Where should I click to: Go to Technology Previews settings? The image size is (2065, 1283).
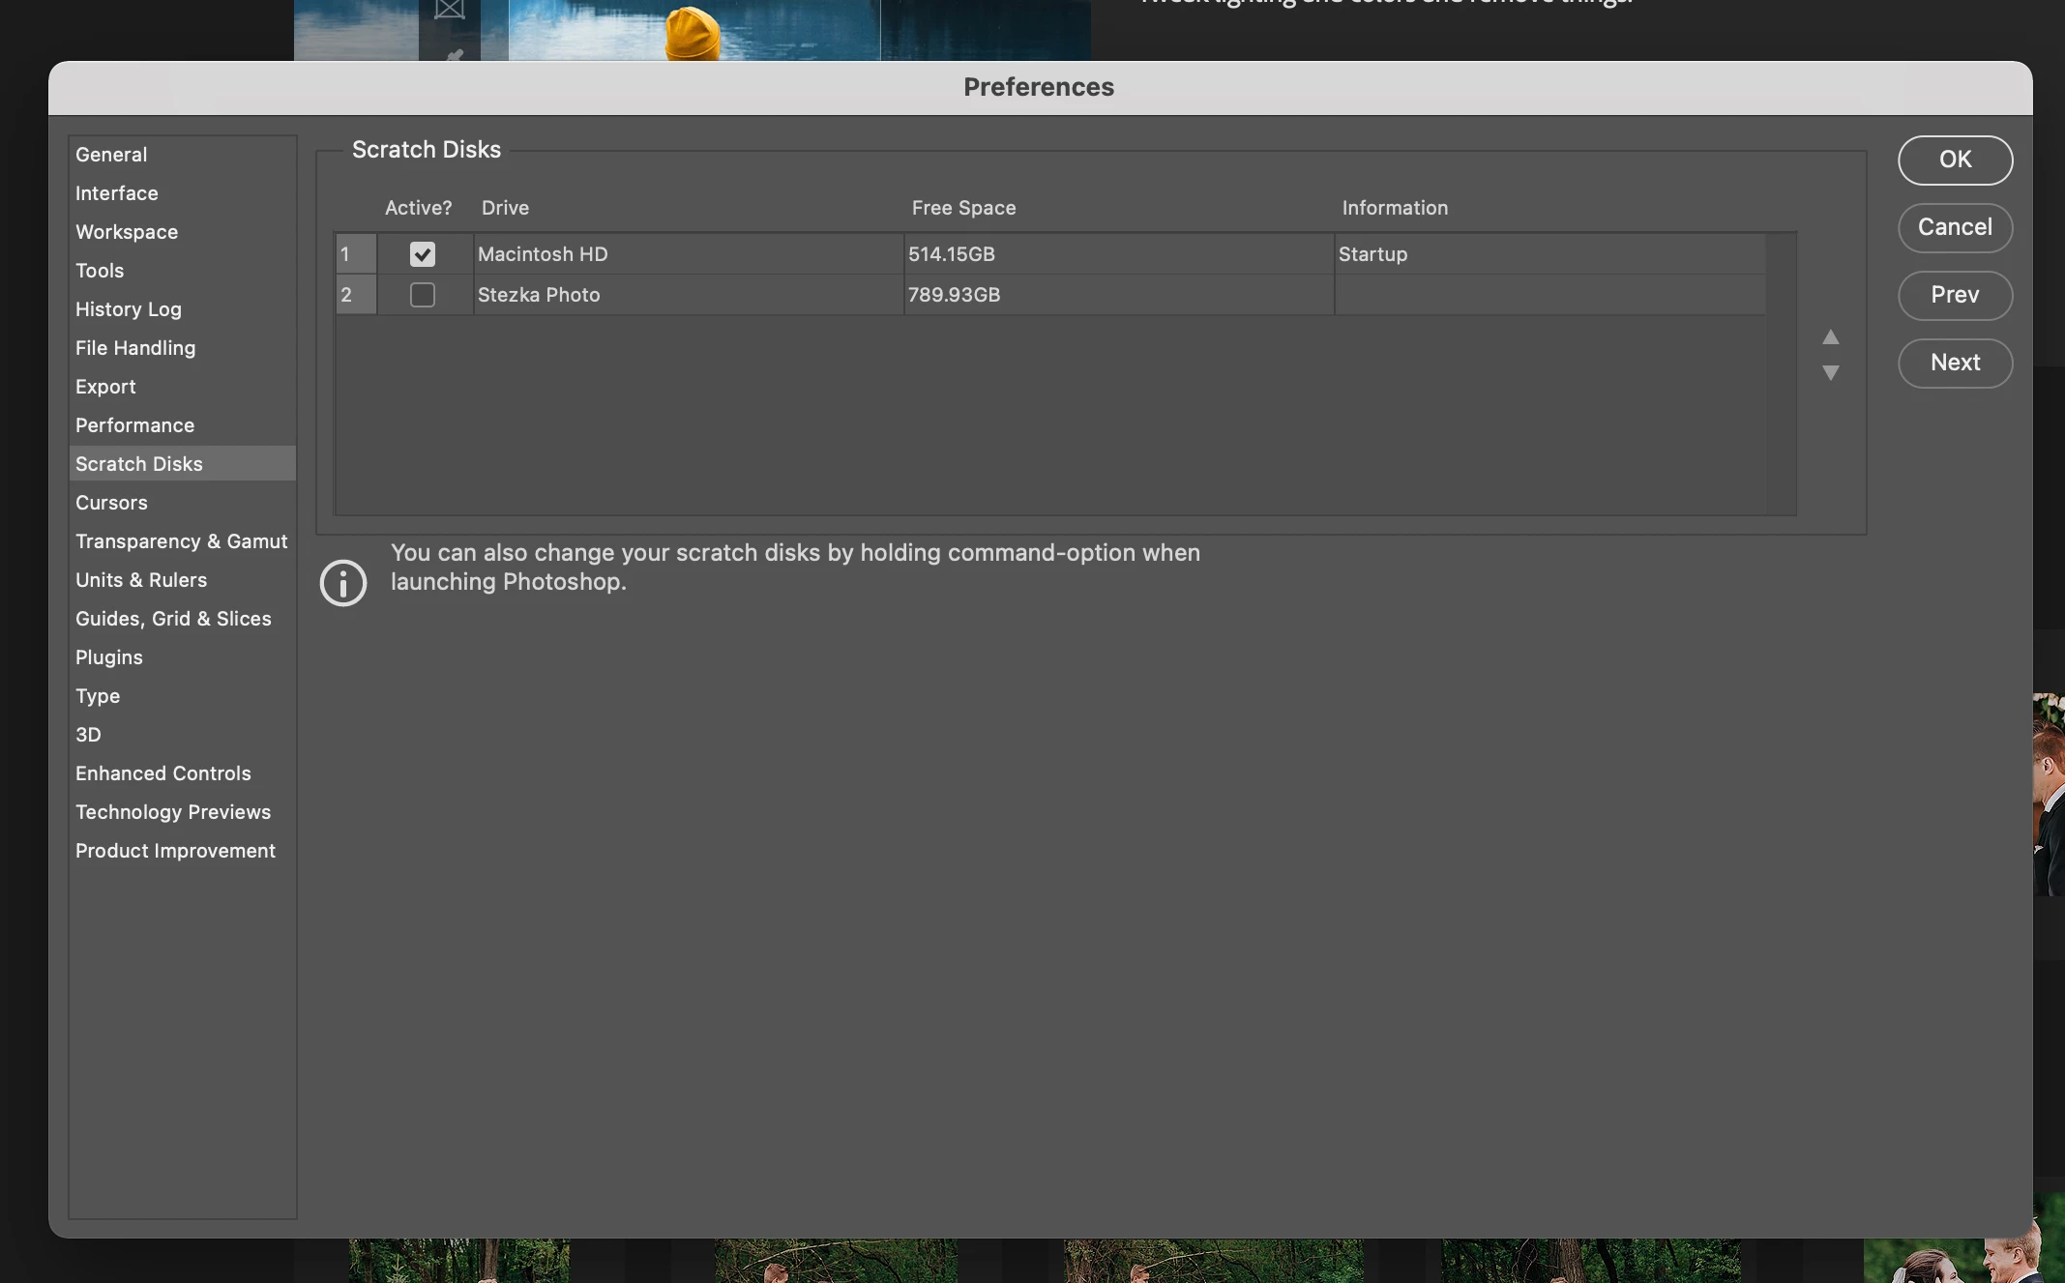(x=173, y=812)
